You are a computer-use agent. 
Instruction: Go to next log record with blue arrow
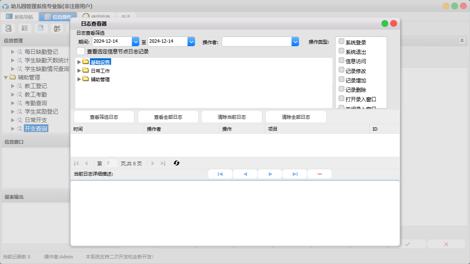click(270, 174)
